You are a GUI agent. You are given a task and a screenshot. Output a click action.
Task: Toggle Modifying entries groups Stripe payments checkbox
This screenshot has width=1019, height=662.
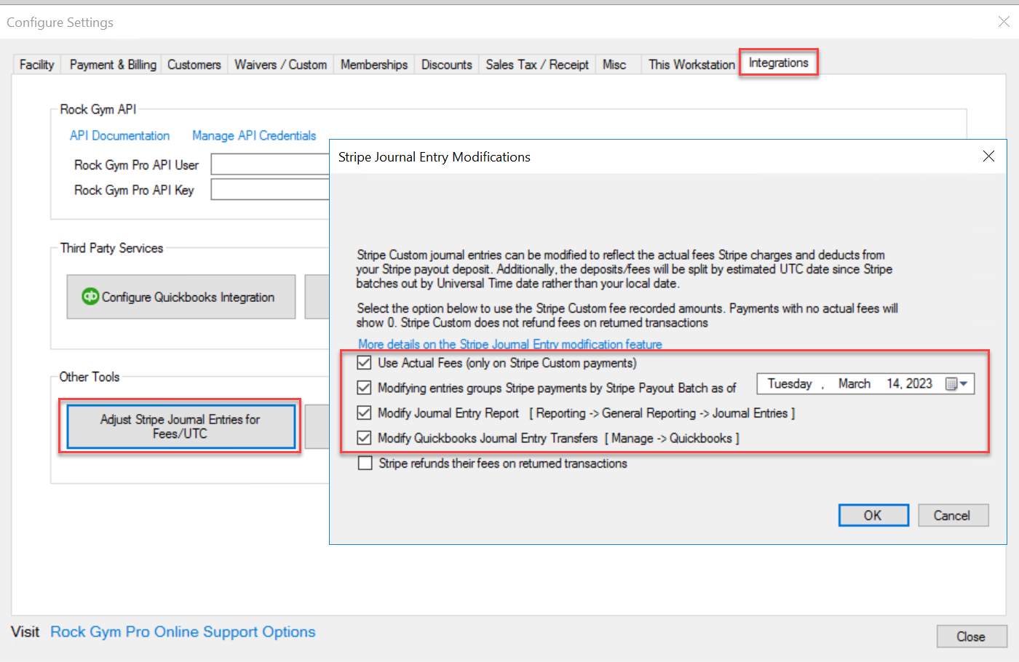tap(365, 388)
